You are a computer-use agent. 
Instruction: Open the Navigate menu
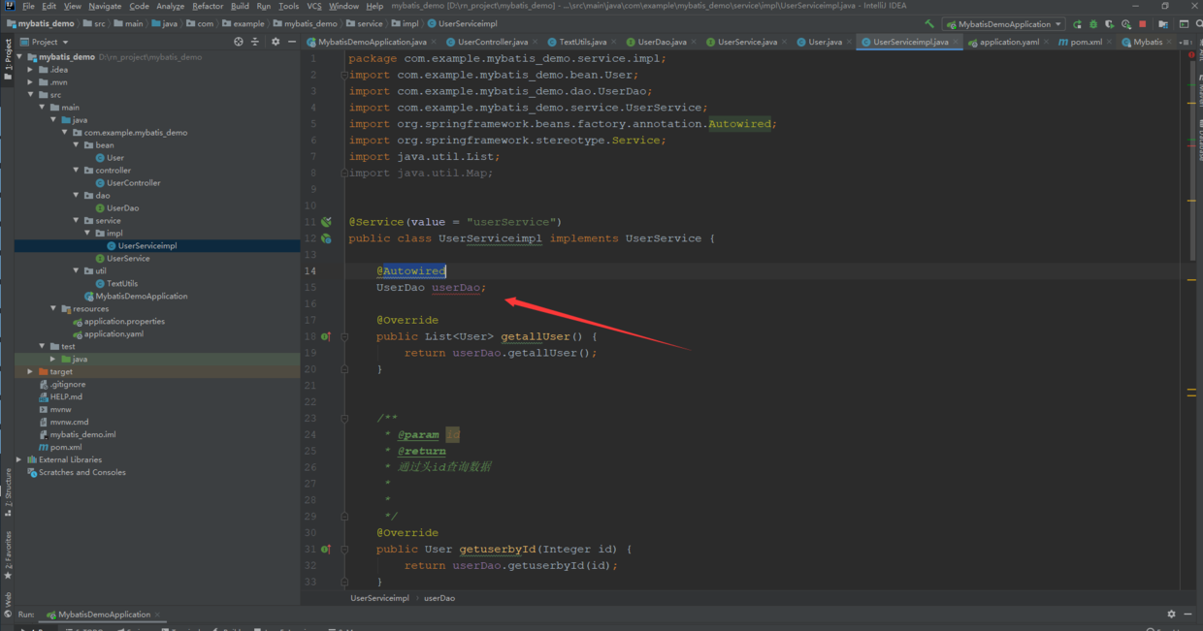pyautogui.click(x=105, y=6)
